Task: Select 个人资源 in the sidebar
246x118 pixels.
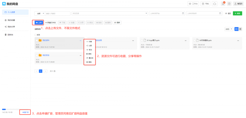Action: pos(15,12)
